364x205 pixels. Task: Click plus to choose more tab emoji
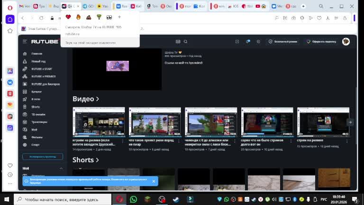pos(119,17)
